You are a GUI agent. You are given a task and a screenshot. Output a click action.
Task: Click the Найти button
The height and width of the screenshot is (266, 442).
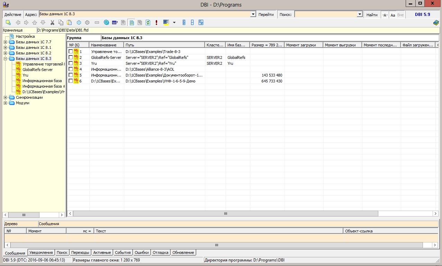point(372,15)
